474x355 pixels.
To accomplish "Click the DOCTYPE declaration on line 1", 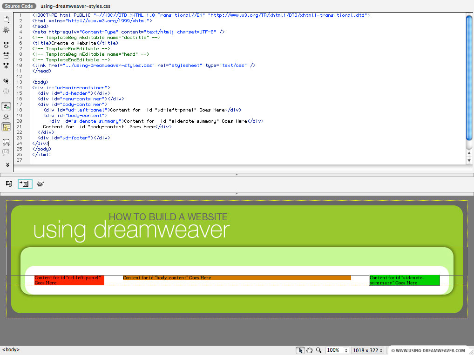I will 201,15.
